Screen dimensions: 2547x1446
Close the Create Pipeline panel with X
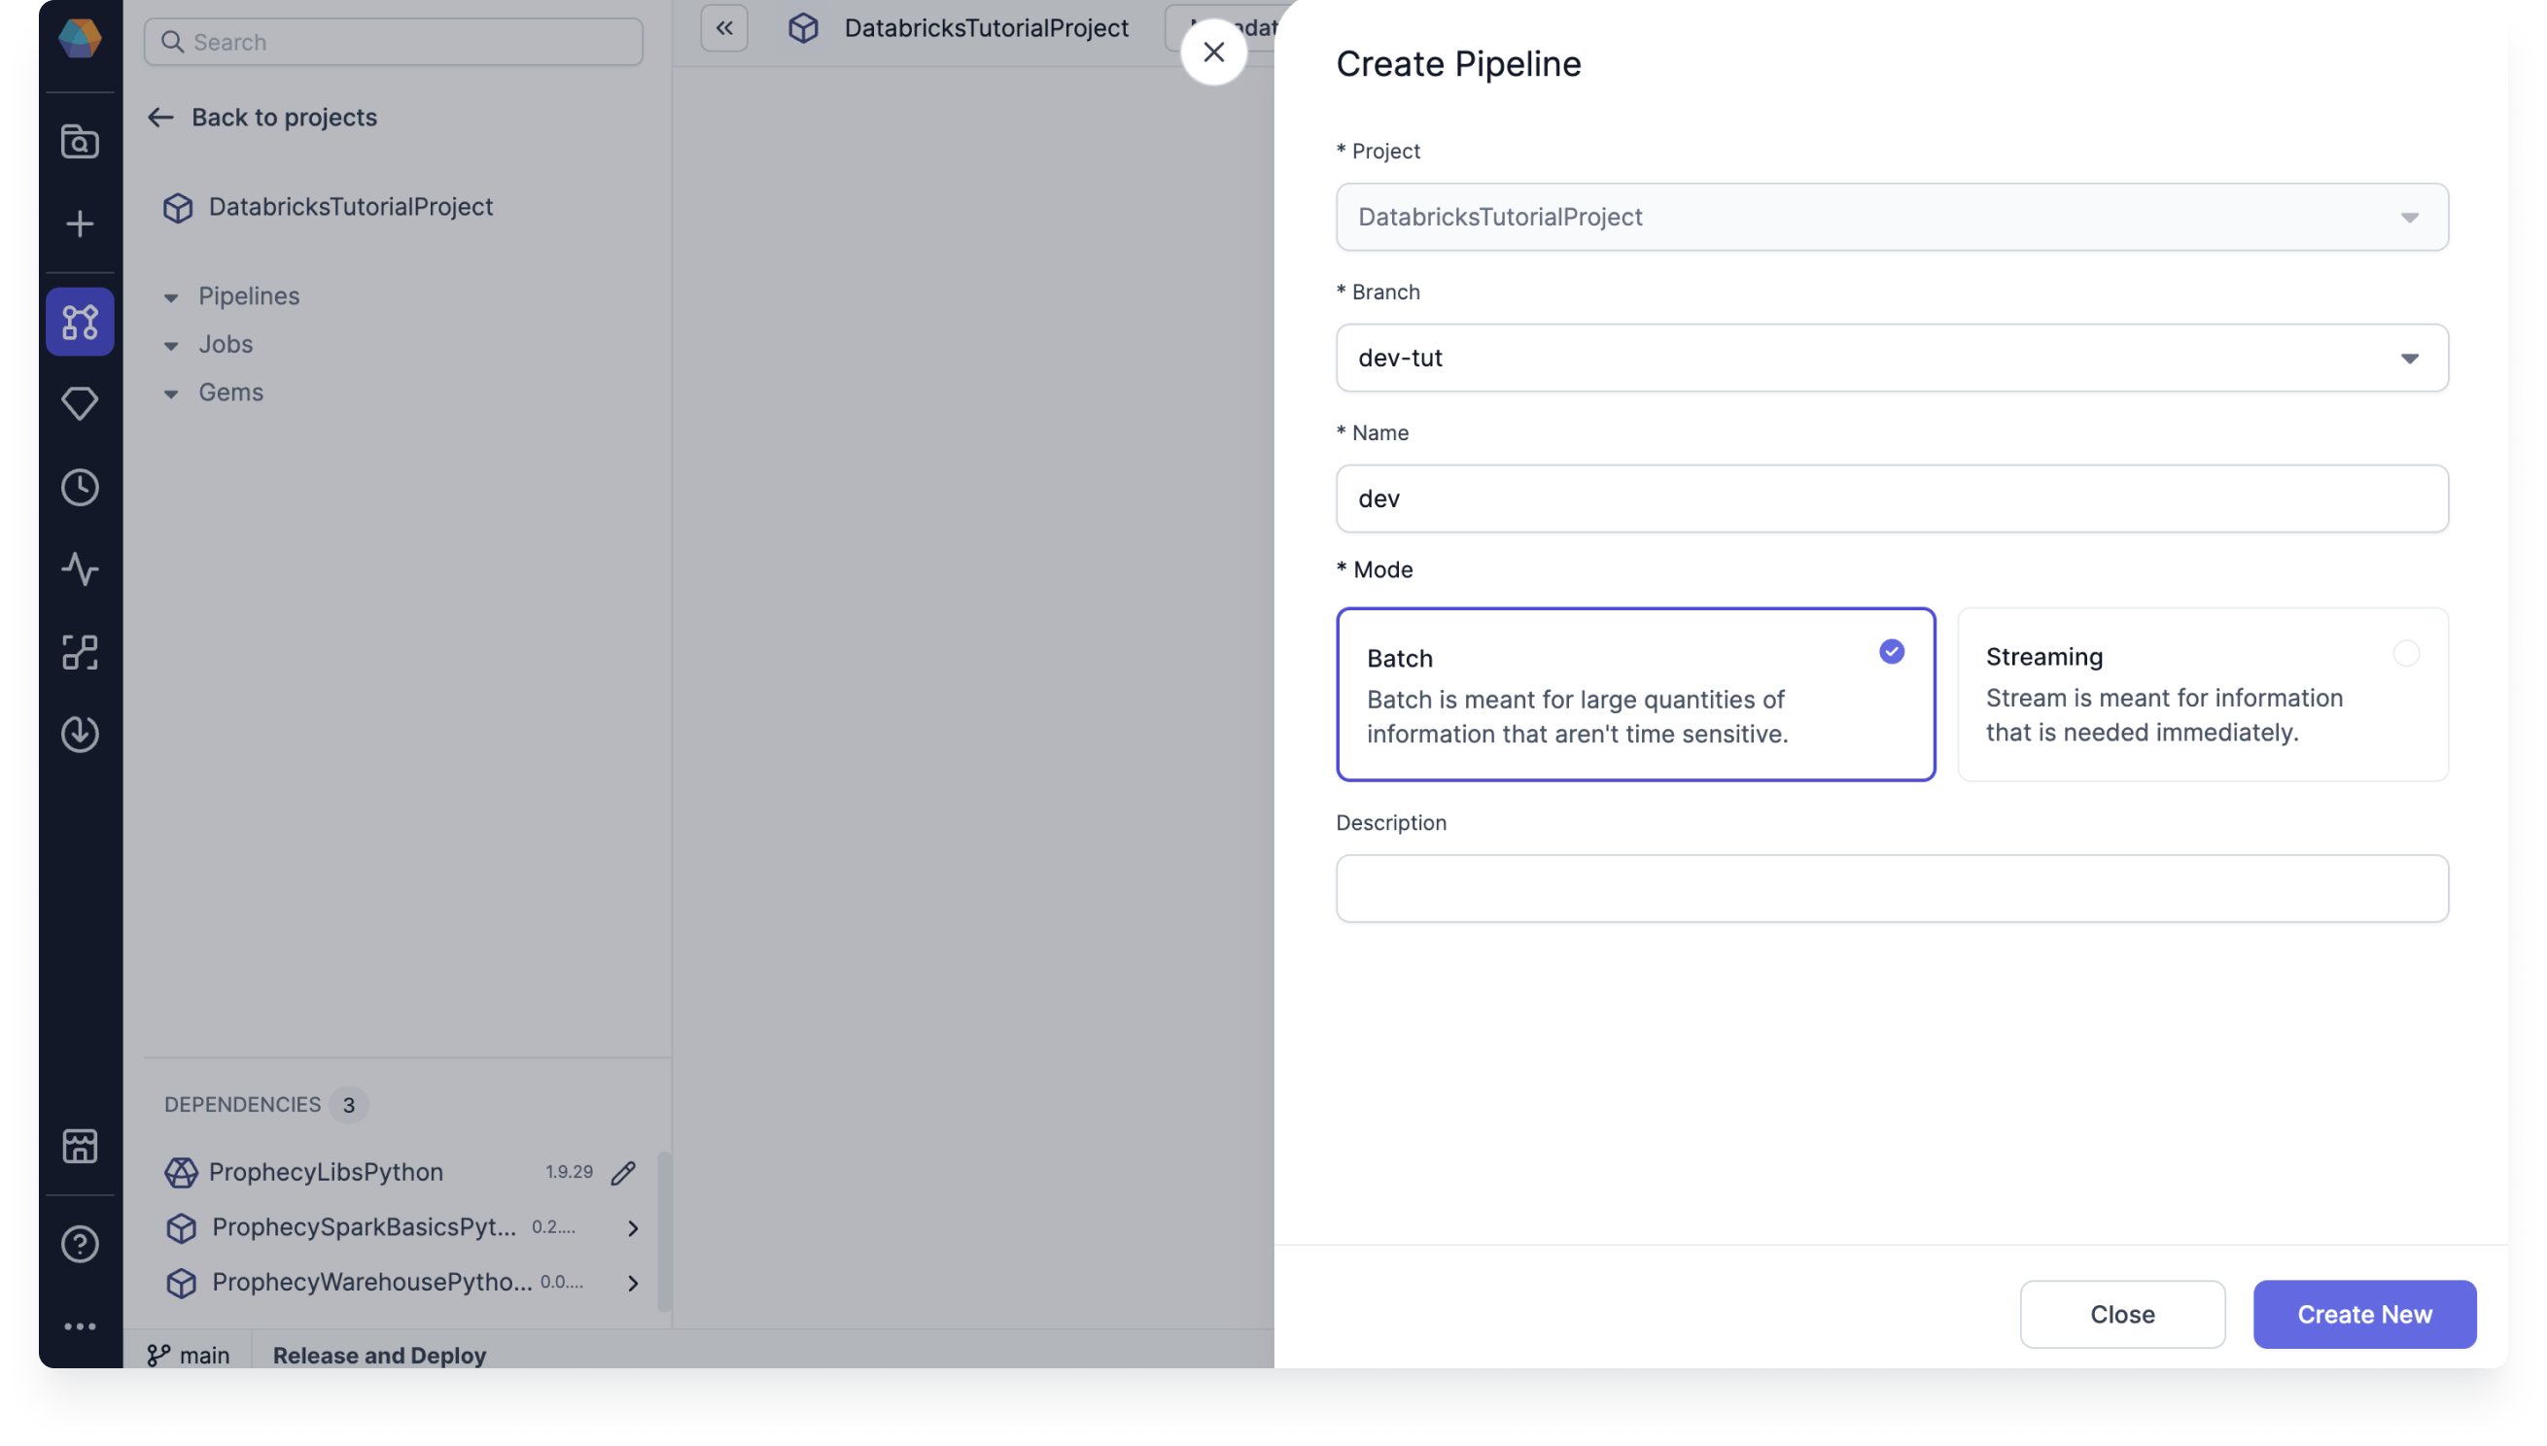pyautogui.click(x=1214, y=52)
